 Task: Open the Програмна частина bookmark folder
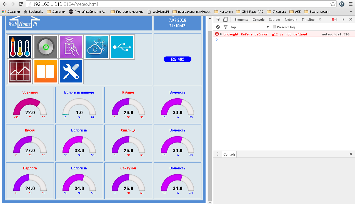(x=127, y=12)
